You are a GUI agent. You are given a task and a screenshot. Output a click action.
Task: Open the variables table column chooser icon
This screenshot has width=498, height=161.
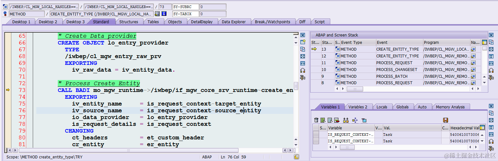click(482, 127)
